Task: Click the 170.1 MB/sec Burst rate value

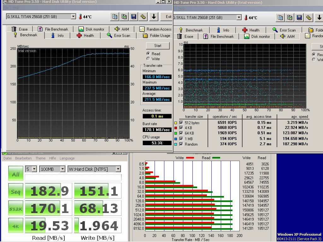Action: coord(157,130)
